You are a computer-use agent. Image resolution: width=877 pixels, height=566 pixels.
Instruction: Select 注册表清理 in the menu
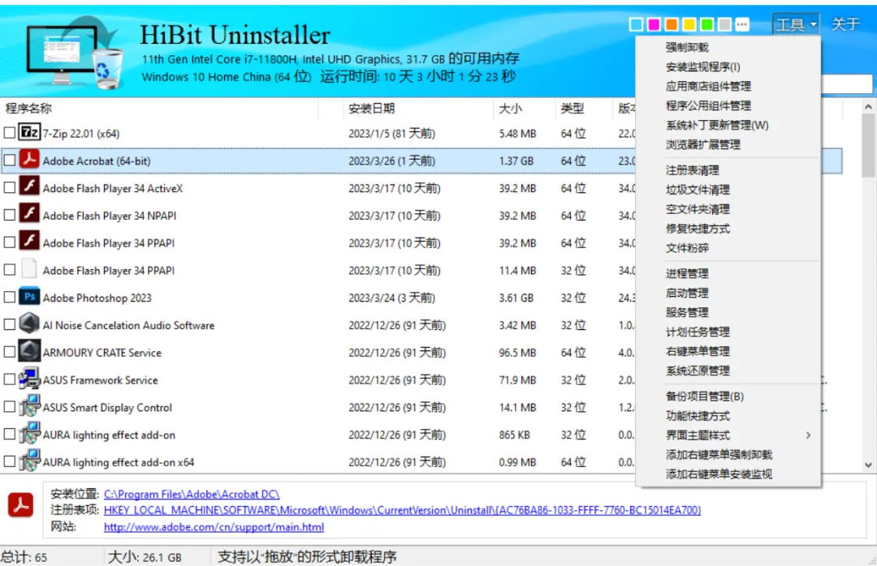coord(728,170)
